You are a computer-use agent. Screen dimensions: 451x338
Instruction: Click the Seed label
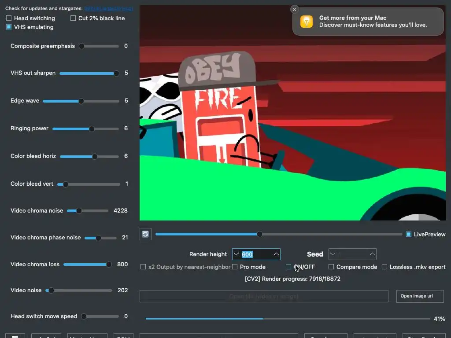pos(315,254)
